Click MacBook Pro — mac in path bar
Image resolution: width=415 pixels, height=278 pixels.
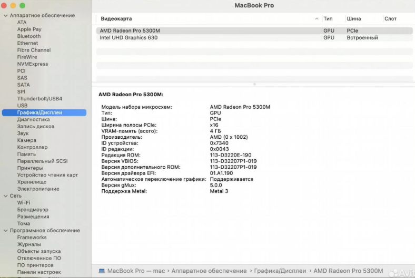point(136,271)
